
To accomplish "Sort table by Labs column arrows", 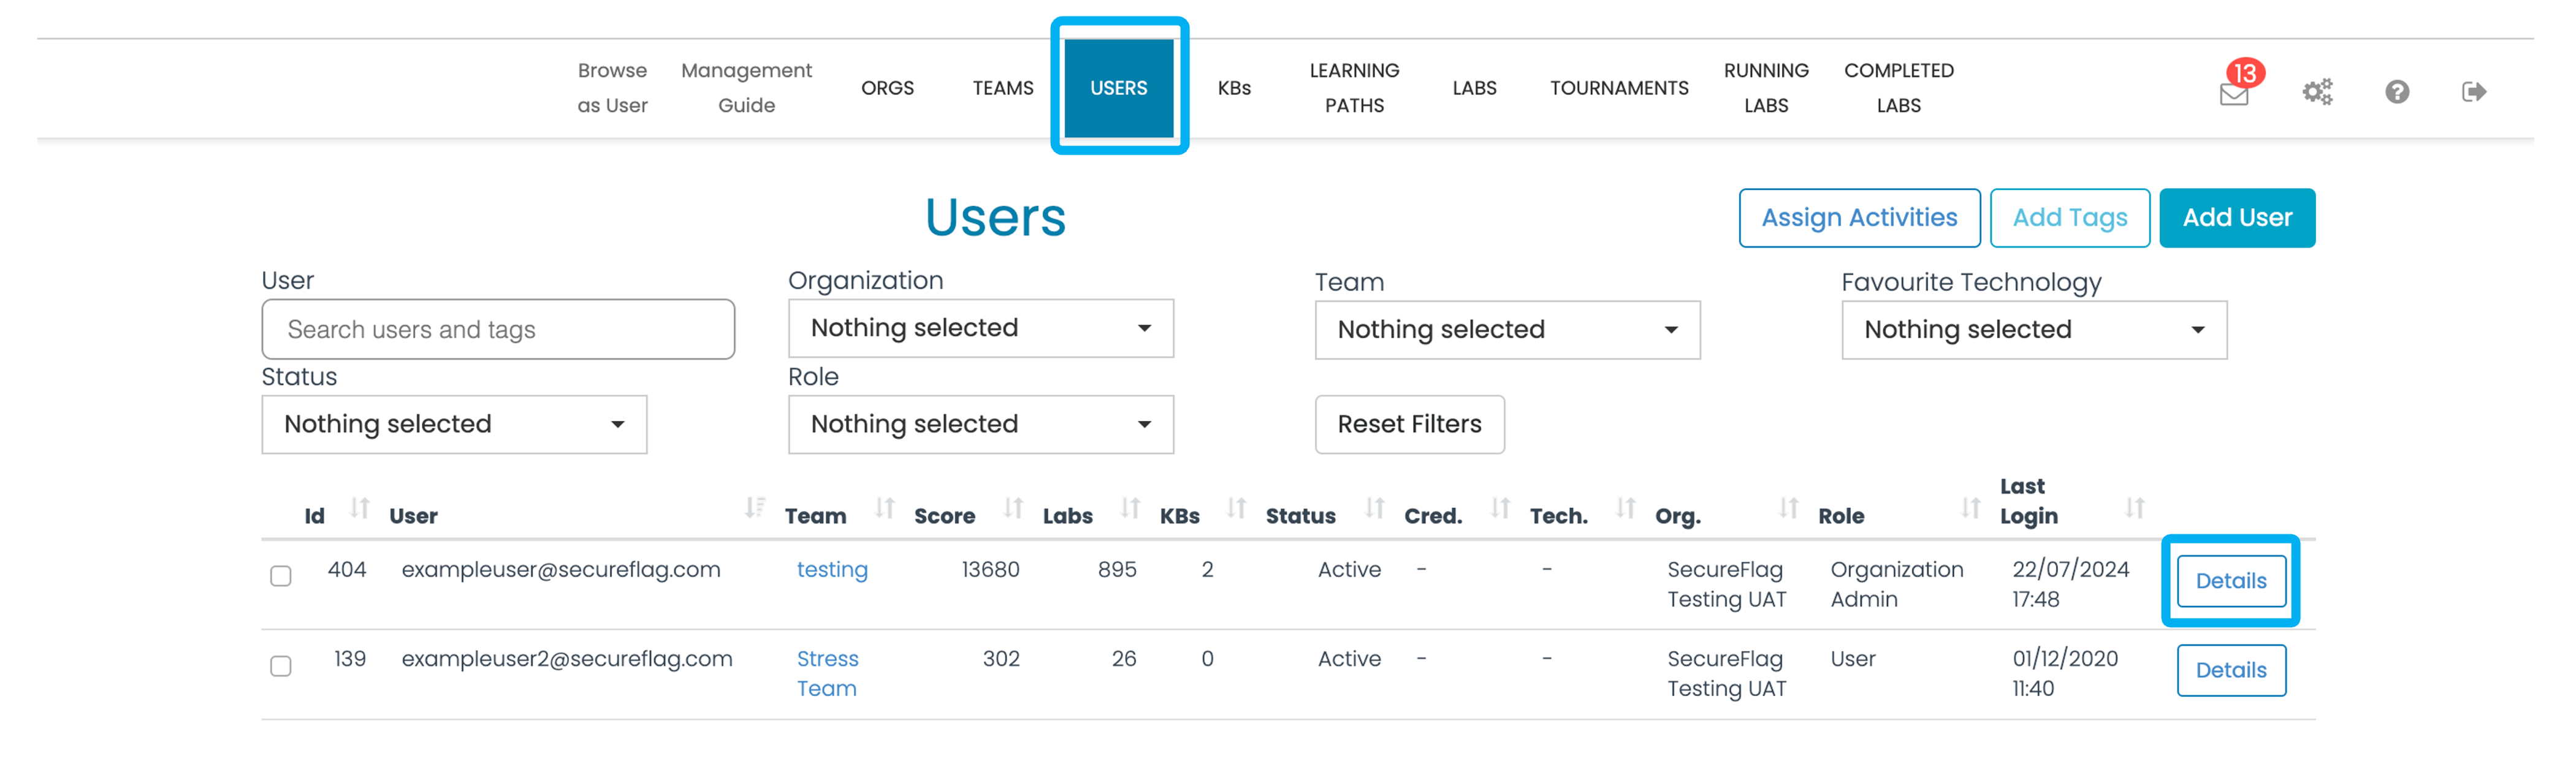I will point(1131,508).
